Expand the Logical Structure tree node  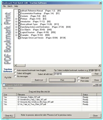pyautogui.click(x=16, y=32)
